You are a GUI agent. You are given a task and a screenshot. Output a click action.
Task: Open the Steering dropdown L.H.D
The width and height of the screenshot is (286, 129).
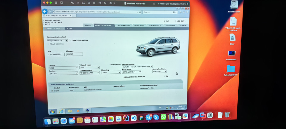(111, 73)
